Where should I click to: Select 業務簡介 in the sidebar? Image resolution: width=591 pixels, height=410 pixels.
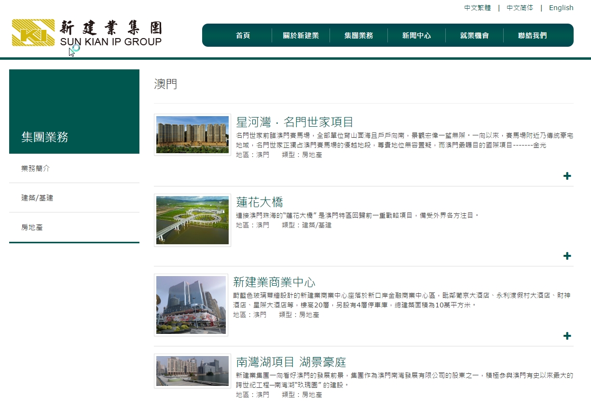36,169
